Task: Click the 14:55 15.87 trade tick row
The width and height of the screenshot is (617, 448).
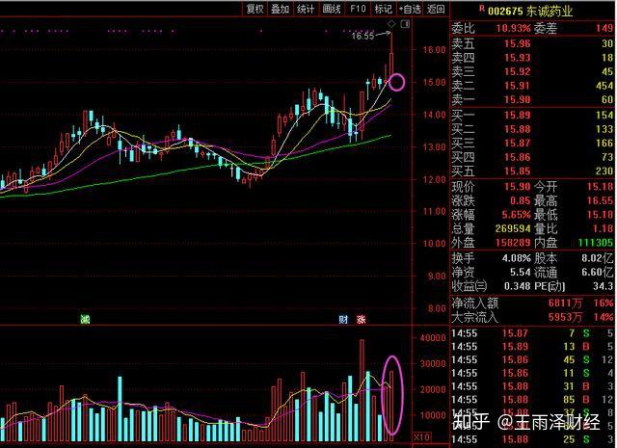Action: click(532, 333)
